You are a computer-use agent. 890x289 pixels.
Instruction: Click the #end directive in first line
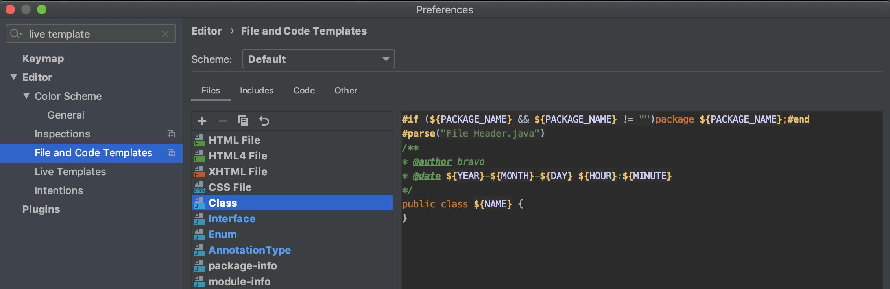tap(798, 119)
